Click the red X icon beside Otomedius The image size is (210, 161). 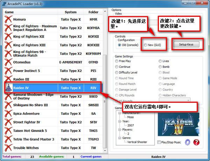(x=8, y=62)
